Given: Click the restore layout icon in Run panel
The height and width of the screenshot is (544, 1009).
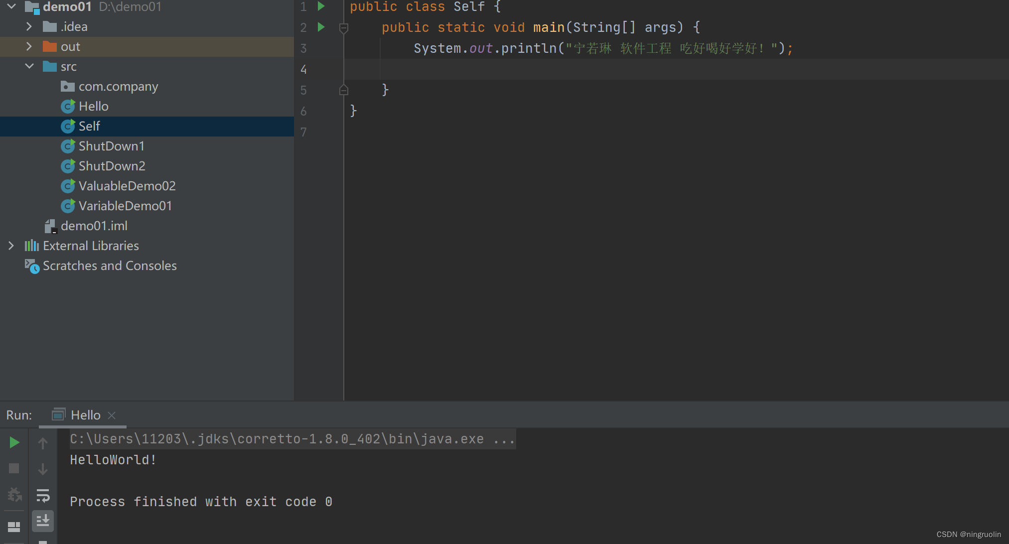Looking at the screenshot, I should 14,527.
